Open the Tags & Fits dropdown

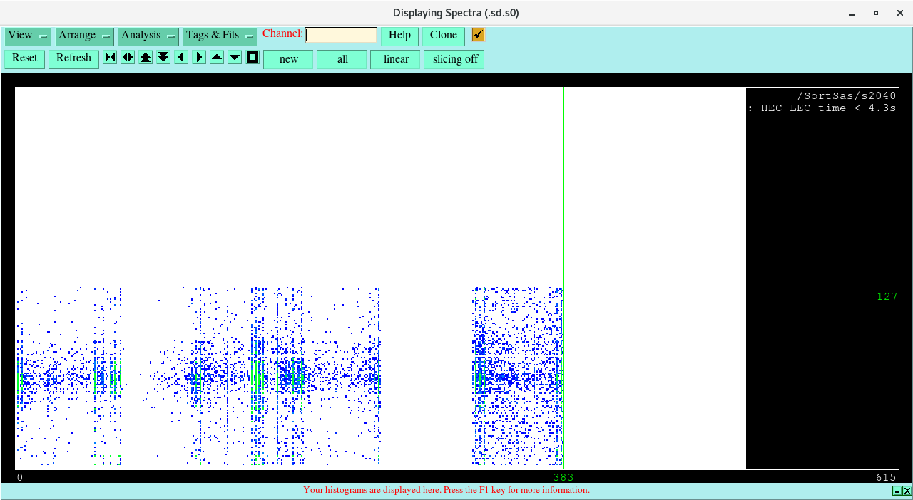[x=220, y=36]
